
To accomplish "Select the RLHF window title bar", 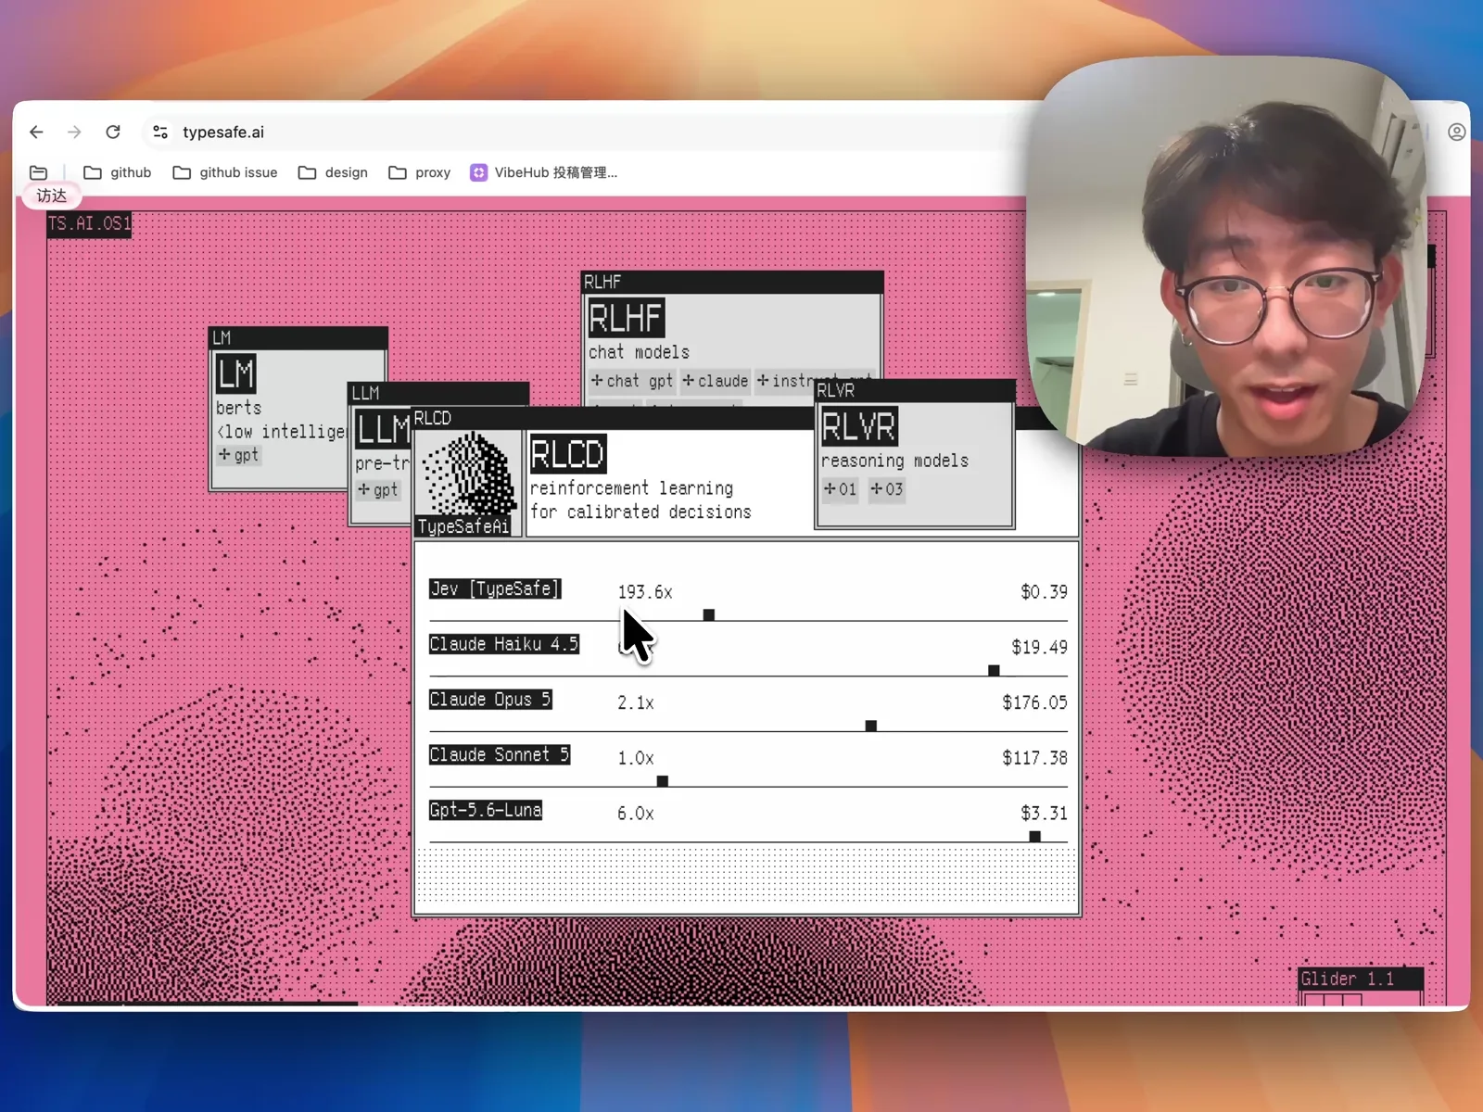I will [x=732, y=282].
